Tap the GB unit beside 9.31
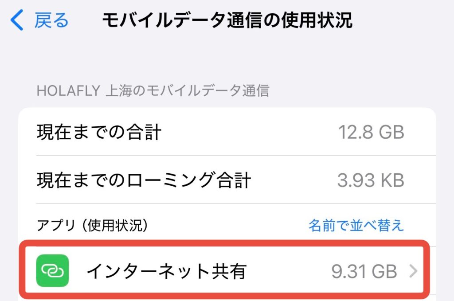The width and height of the screenshot is (454, 301). point(385,271)
